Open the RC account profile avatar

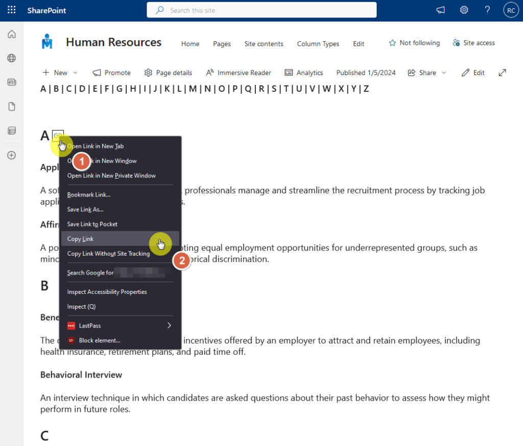(x=511, y=10)
